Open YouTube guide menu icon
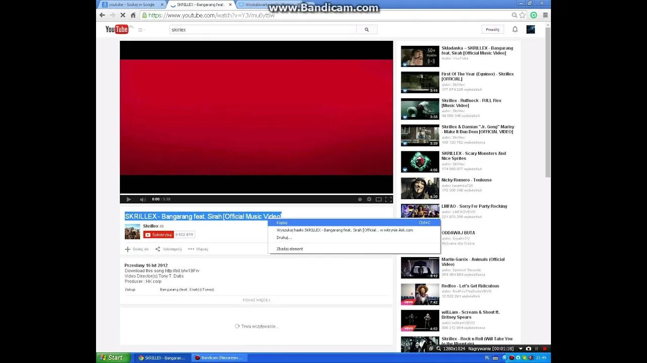 coord(141,30)
